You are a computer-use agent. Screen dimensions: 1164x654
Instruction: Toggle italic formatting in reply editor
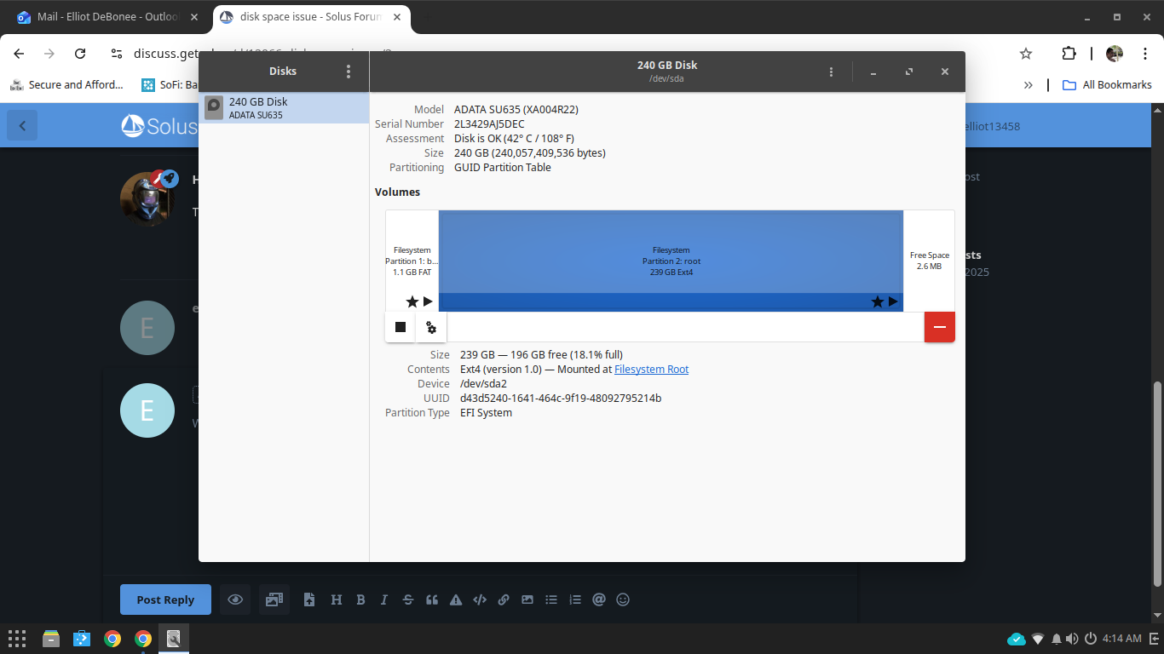pos(384,599)
